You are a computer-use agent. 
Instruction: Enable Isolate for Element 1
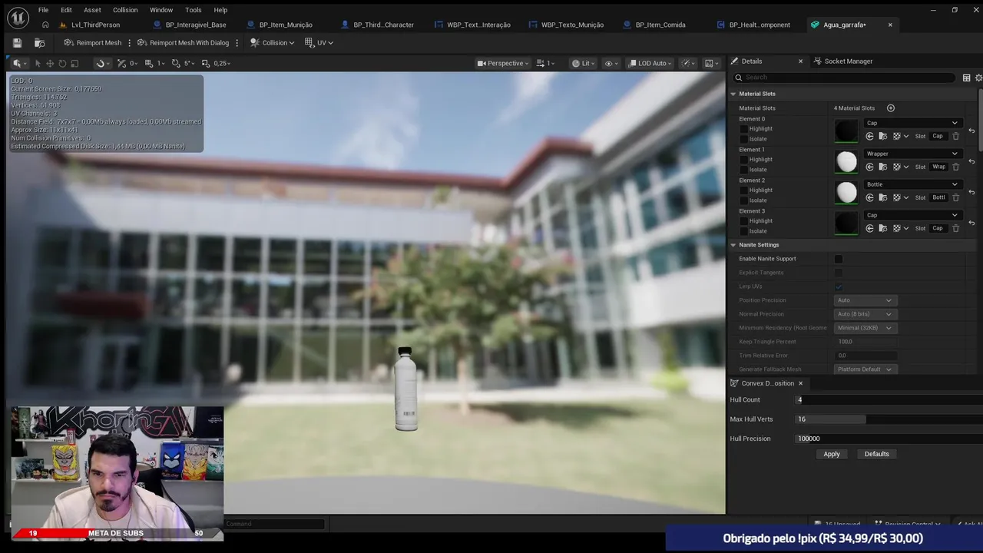tap(743, 170)
